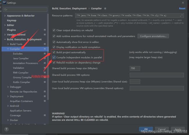The width and height of the screenshot is (189, 135).
Task: Close the Settings dialog
Action: point(183,3)
